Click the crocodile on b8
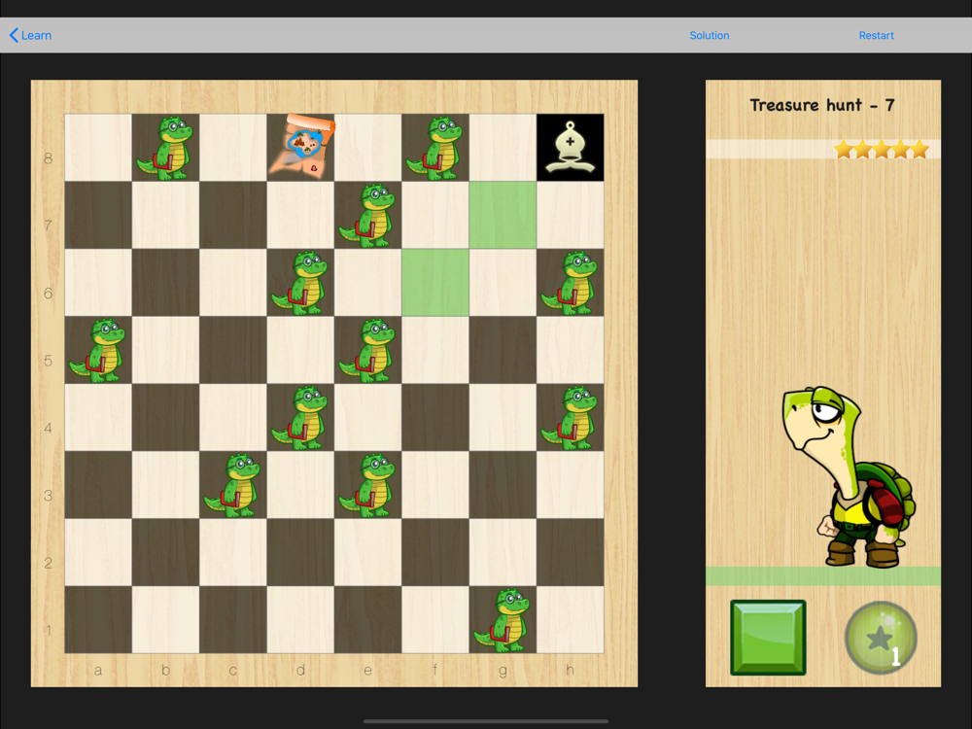 click(x=165, y=148)
